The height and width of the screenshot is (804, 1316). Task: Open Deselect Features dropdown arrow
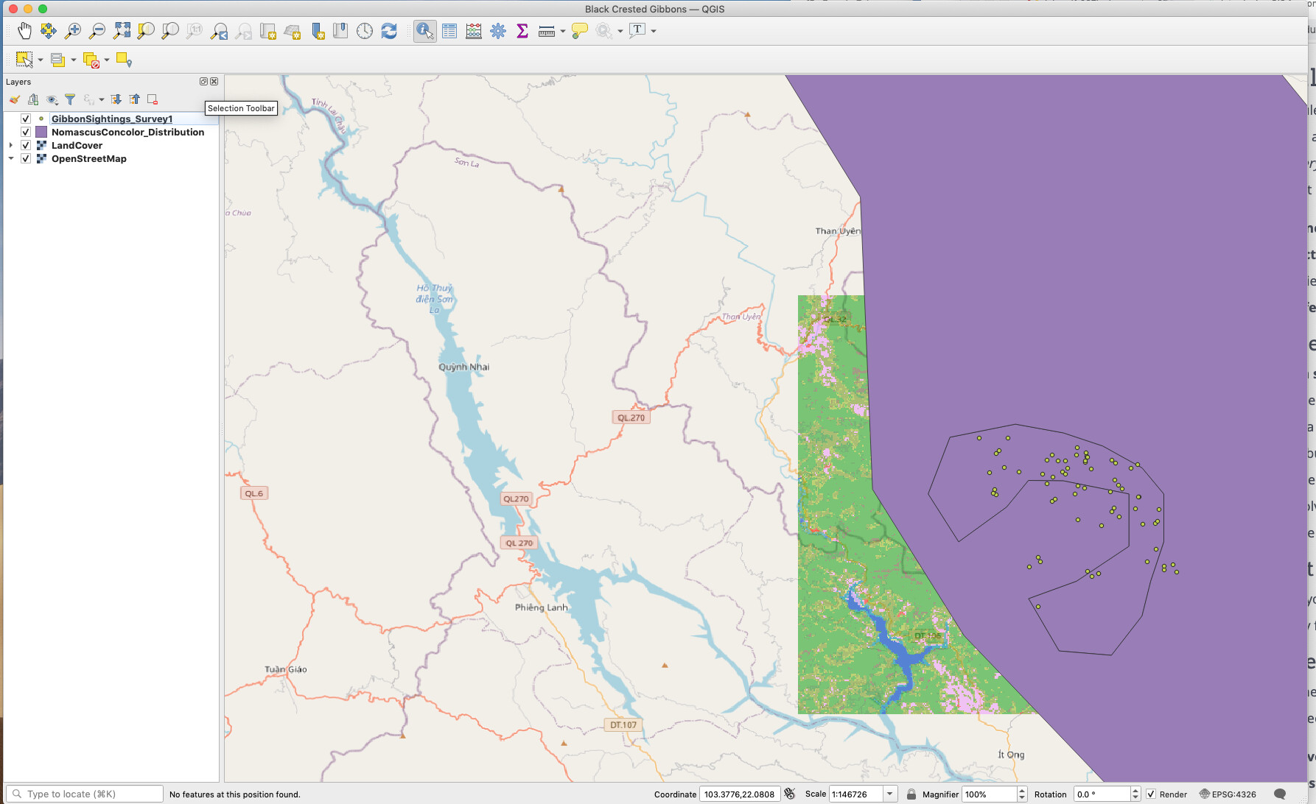point(107,60)
